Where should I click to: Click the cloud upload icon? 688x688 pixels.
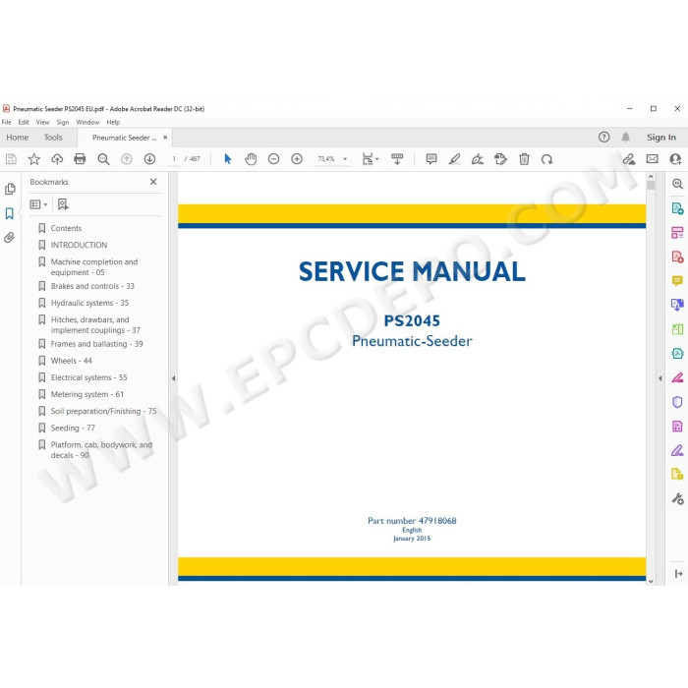tap(57, 159)
